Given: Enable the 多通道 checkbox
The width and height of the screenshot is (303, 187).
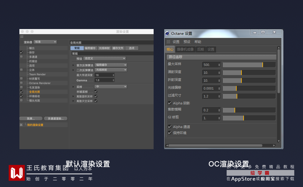Looking at the screenshot, I should tap(22, 57).
